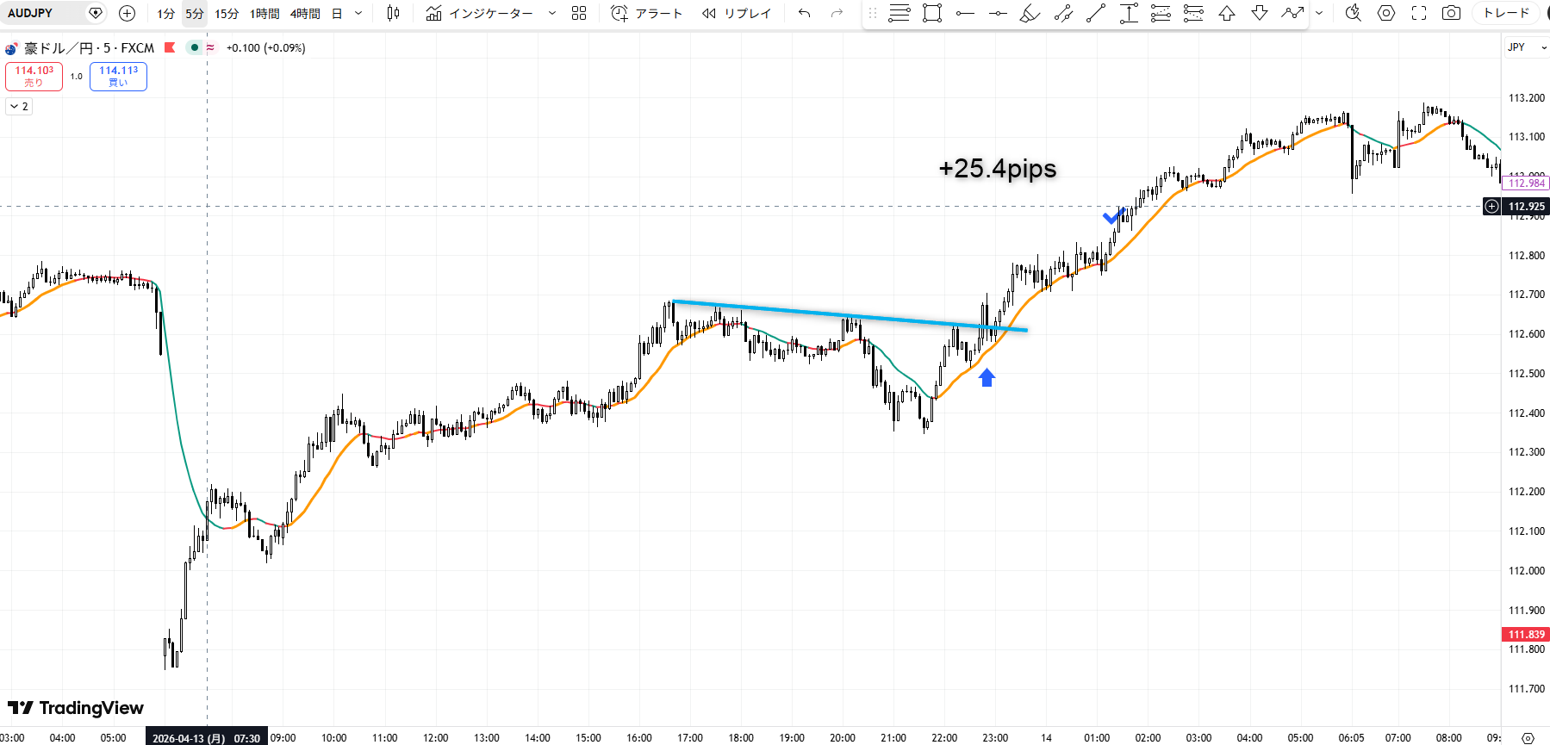This screenshot has width=1550, height=745.
Task: Select the rectangle drawing tool
Action: coord(931,13)
